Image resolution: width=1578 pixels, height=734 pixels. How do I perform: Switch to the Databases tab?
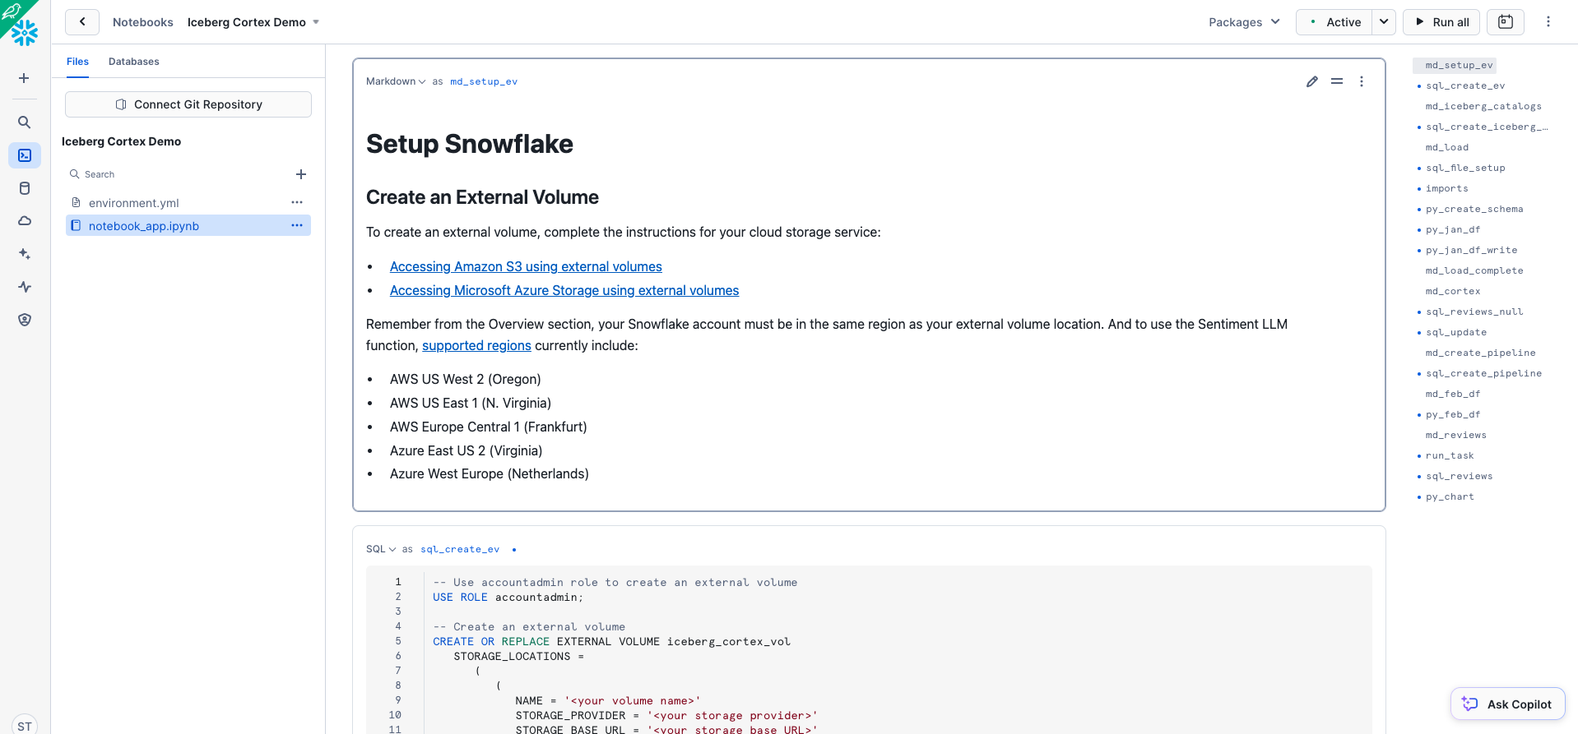pos(134,62)
